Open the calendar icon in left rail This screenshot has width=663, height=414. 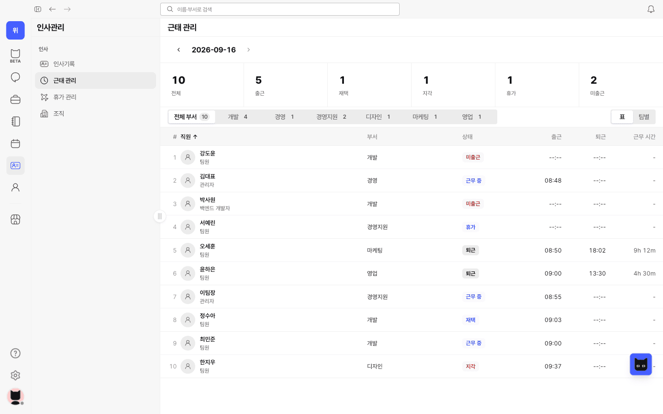click(15, 144)
